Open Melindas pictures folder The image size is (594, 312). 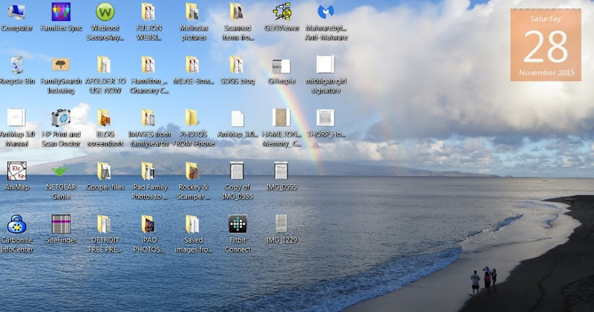pyautogui.click(x=193, y=22)
